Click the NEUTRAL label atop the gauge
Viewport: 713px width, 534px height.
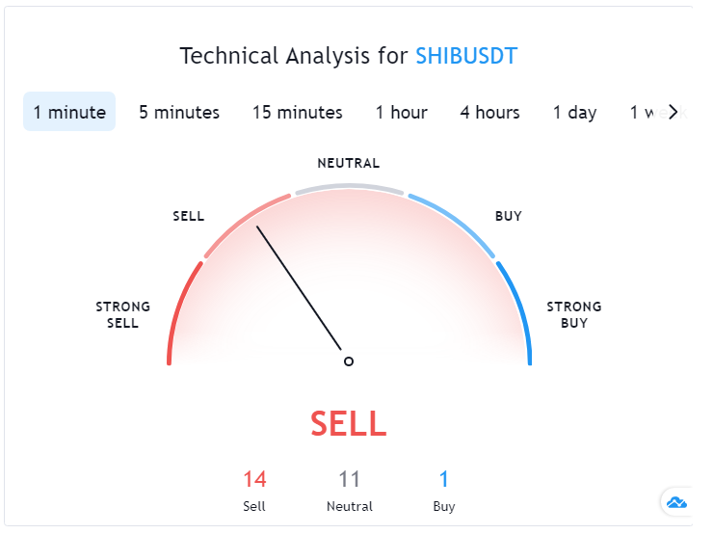tap(349, 163)
